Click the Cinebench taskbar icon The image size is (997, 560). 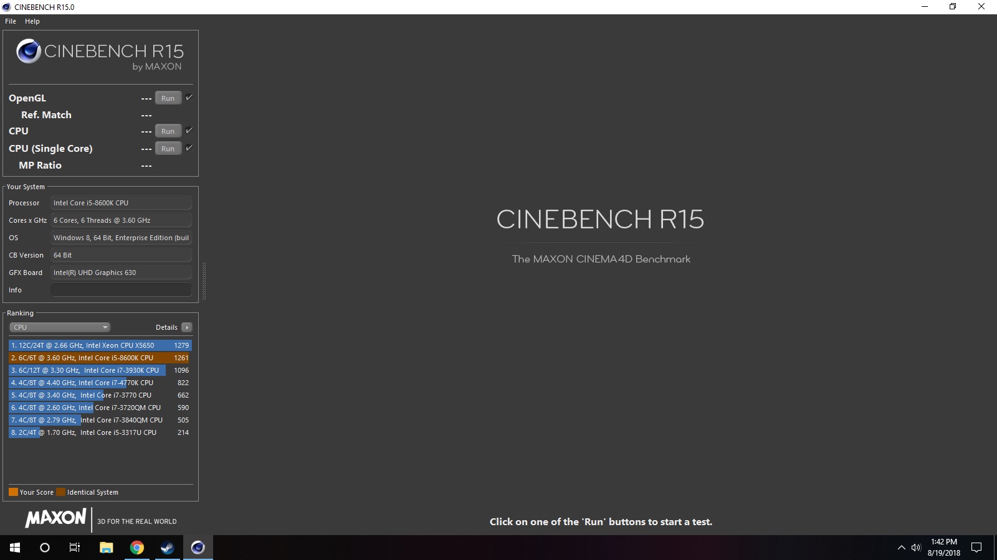(198, 548)
